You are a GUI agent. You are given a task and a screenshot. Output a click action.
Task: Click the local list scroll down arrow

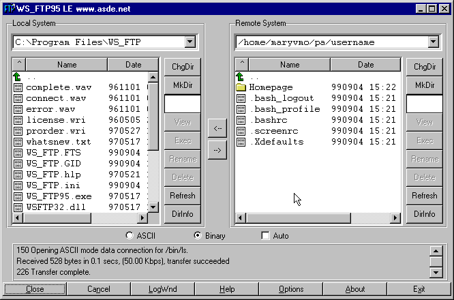(x=153, y=207)
